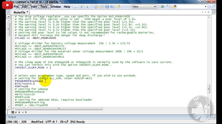This screenshot has width=222, height=124.
Task: Click the binoculars Find icon
Action: coord(174,7)
